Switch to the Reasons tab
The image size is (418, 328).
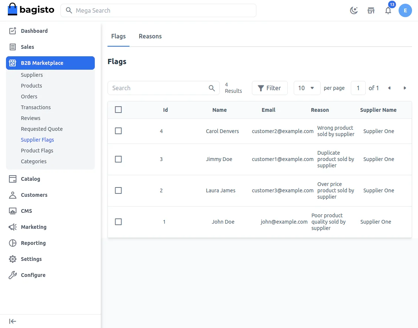tap(150, 36)
